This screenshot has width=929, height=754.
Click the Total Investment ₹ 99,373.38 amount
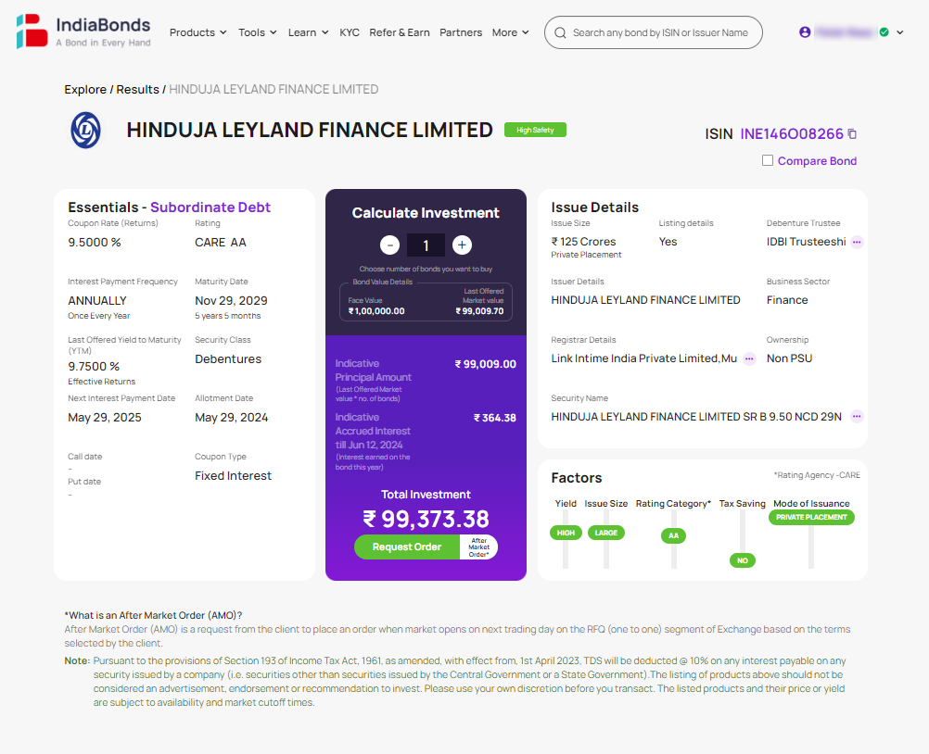pos(426,519)
